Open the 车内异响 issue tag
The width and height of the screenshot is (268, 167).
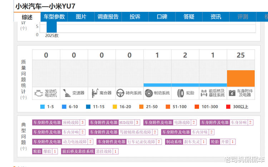coord(59,132)
